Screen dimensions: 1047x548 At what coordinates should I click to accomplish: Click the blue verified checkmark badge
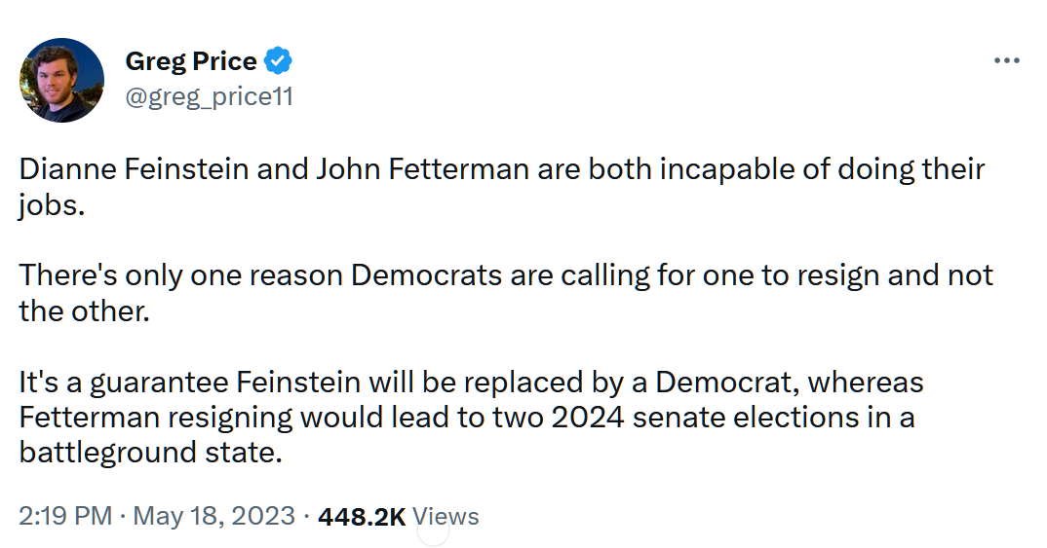pos(278,60)
